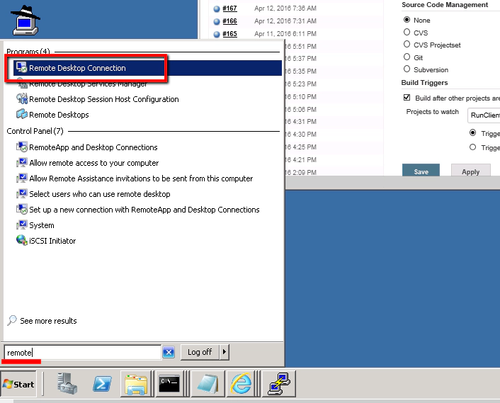Click blue status ball of build #166

(217, 22)
